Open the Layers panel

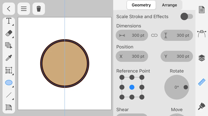coord(201,58)
